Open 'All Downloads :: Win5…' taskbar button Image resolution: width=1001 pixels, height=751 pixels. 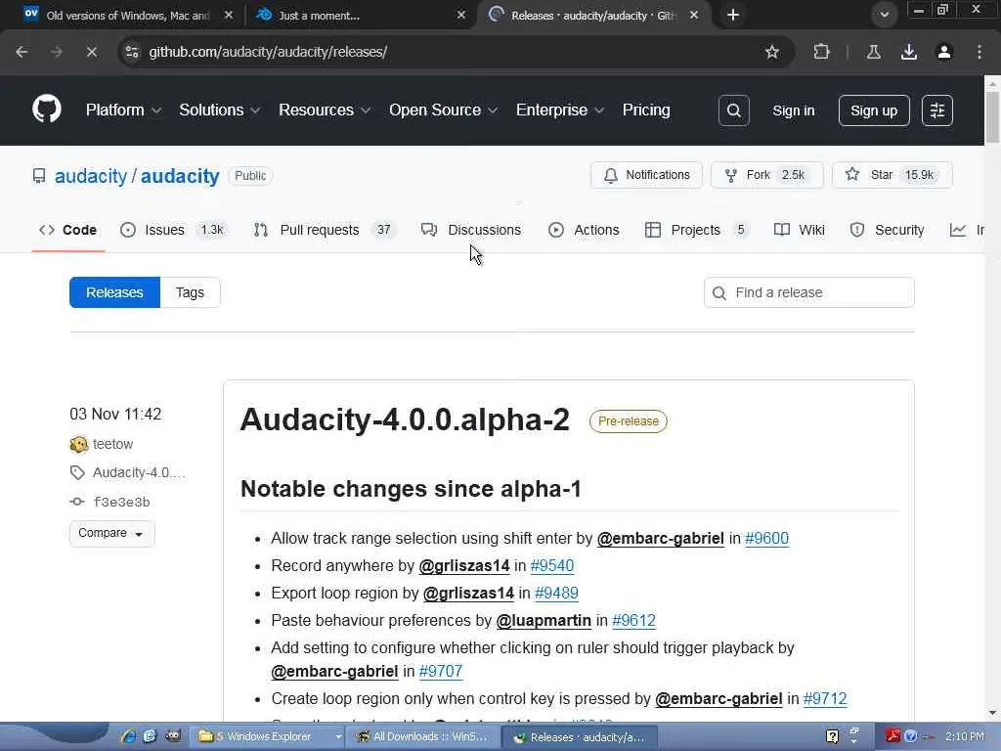(x=423, y=737)
